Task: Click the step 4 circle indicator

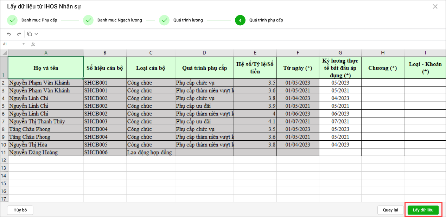Action: (x=240, y=20)
